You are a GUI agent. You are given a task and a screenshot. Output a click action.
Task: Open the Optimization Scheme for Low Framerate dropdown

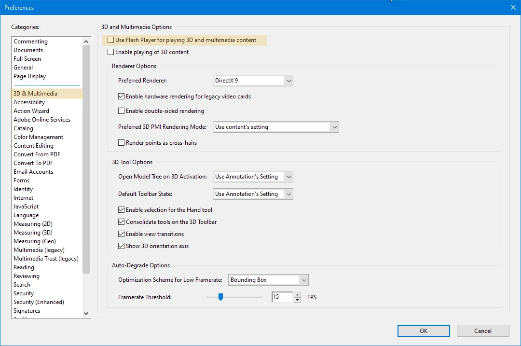304,280
